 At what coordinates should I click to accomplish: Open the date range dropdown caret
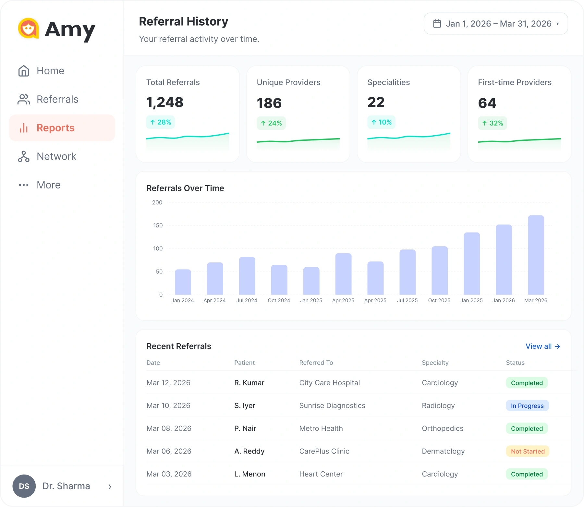point(557,24)
